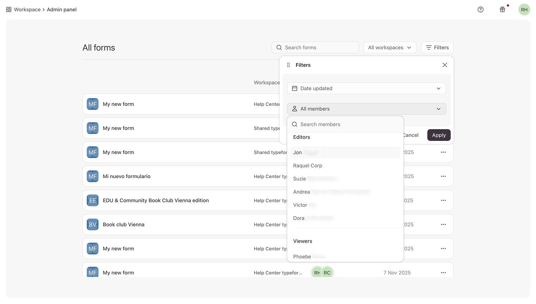536x304 pixels.
Task: Collapse the All members dropdown
Action: 366,109
